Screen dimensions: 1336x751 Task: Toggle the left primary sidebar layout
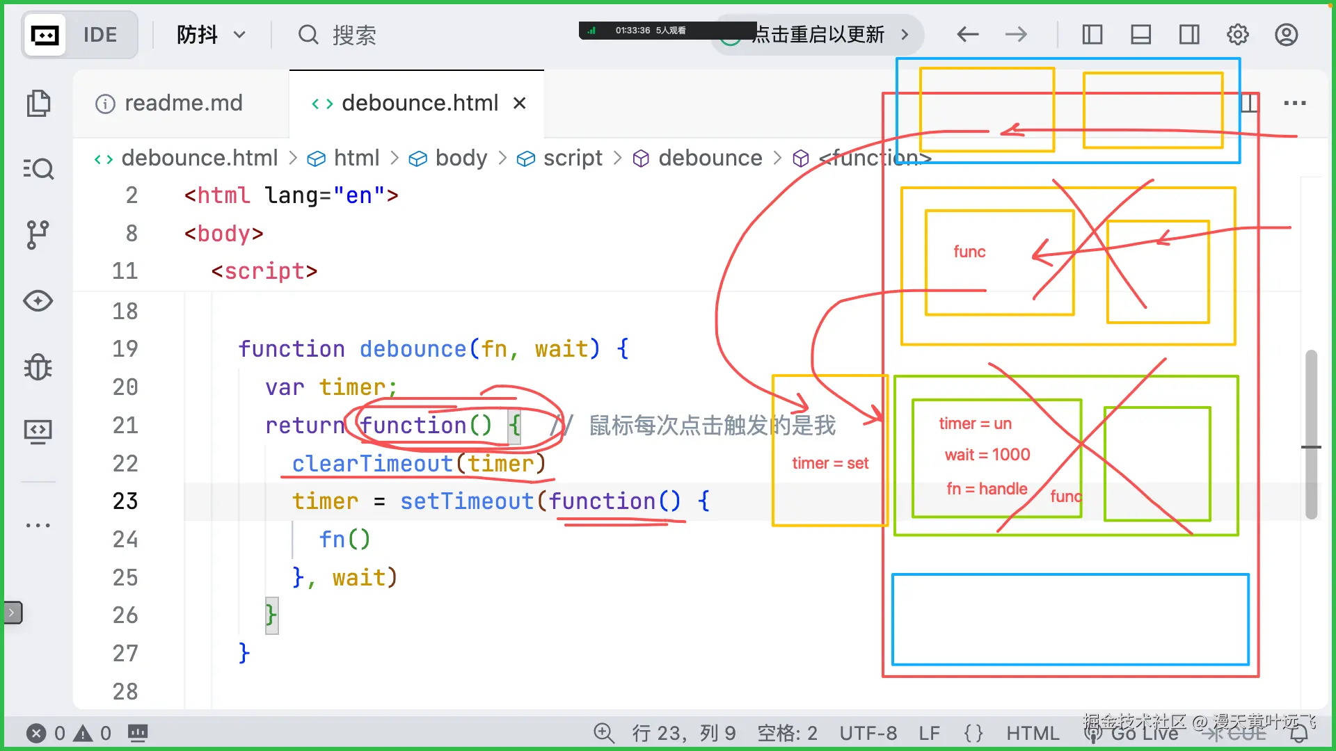coord(1092,34)
